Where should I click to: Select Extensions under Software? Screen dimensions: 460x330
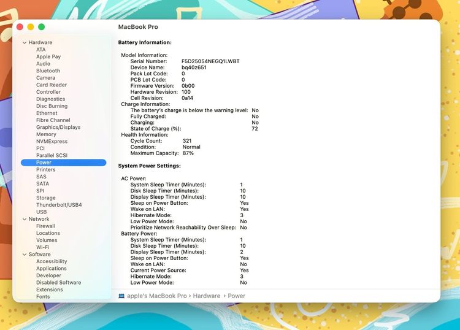coord(50,290)
